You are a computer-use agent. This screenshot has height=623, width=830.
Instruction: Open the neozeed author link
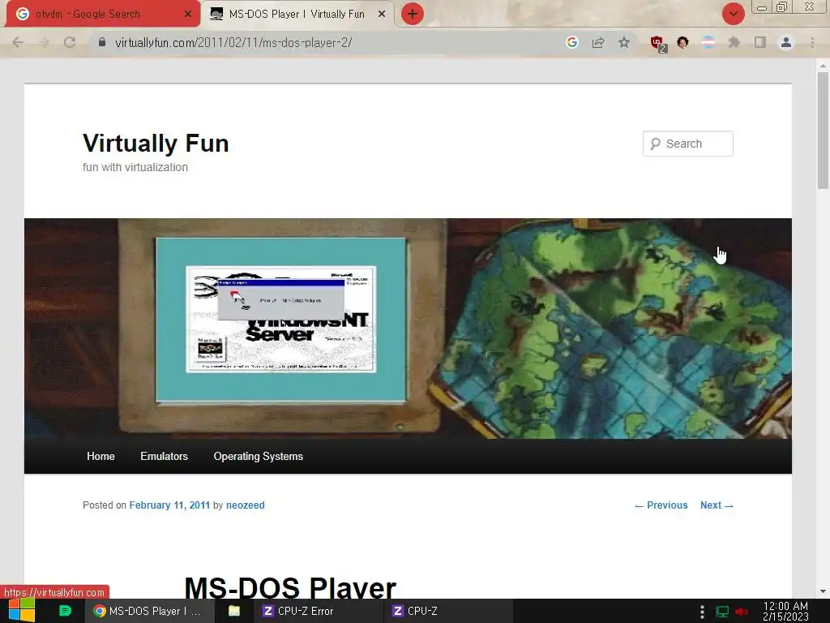click(x=245, y=505)
